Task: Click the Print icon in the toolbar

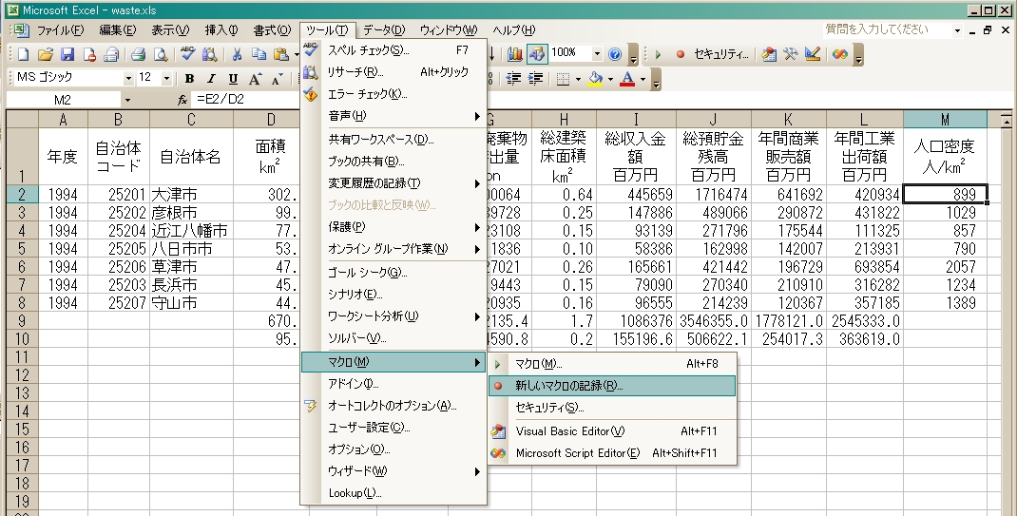Action: 138,54
